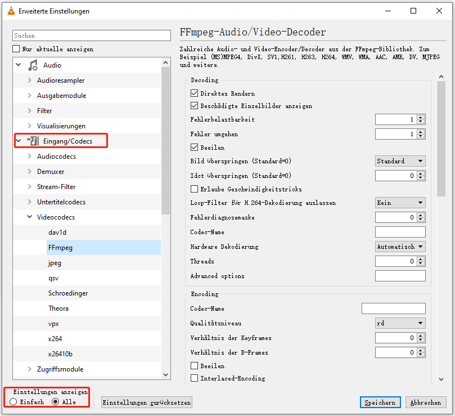Click settings panel scrollbar thumb

click(x=441, y=139)
